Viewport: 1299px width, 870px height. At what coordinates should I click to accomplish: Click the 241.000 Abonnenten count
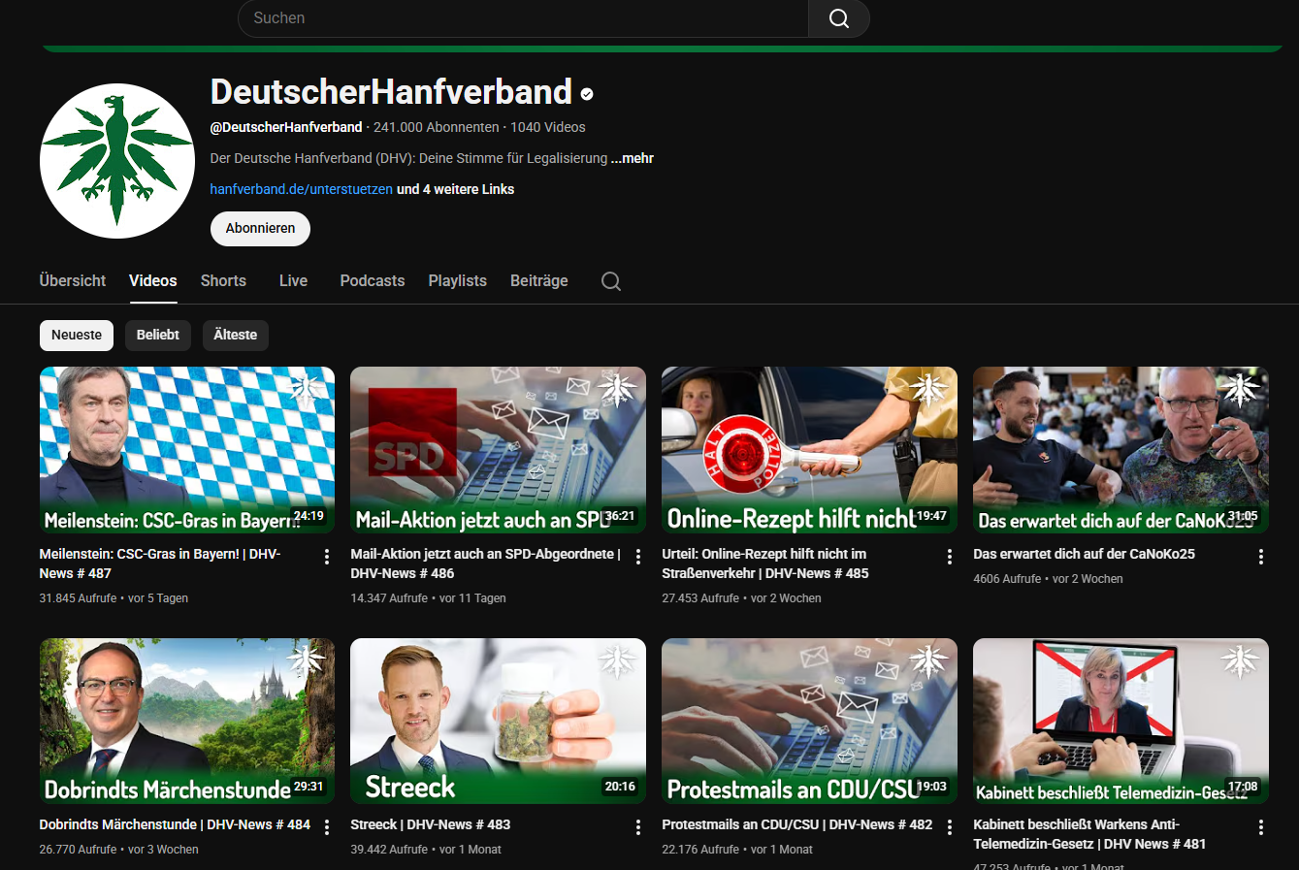point(437,127)
